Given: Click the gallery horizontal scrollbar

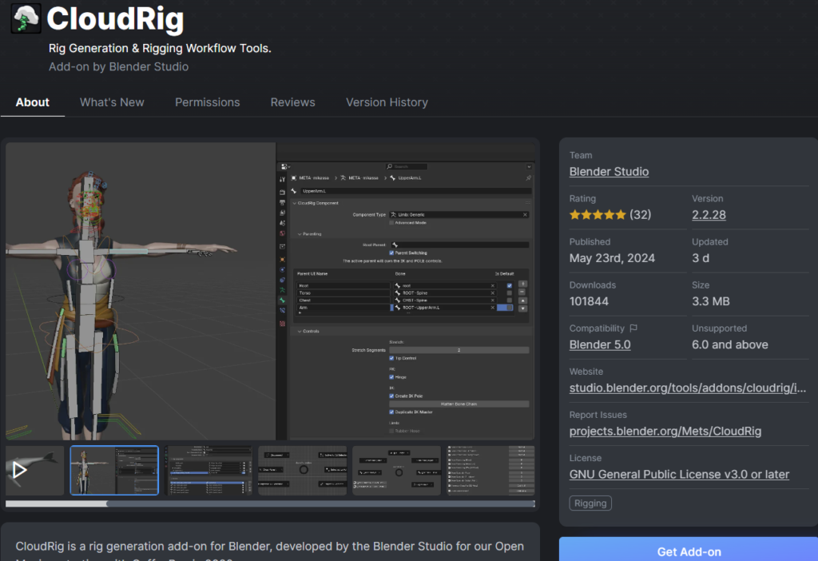Looking at the screenshot, I should [x=270, y=503].
